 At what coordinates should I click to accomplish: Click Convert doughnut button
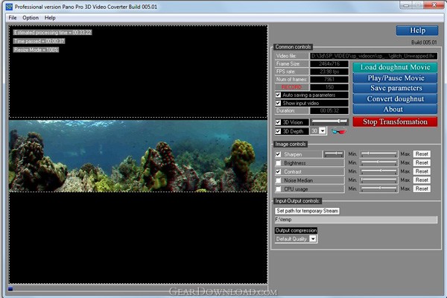pos(395,98)
